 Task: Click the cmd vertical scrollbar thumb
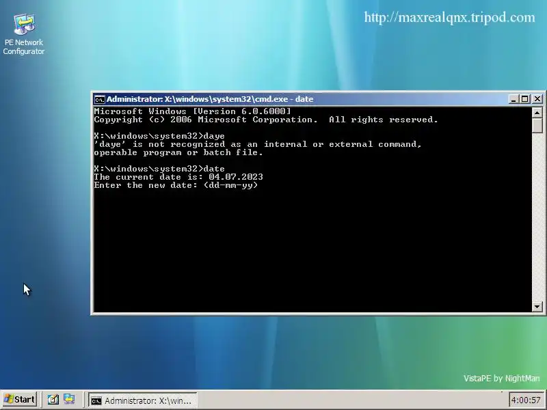pyautogui.click(x=537, y=125)
